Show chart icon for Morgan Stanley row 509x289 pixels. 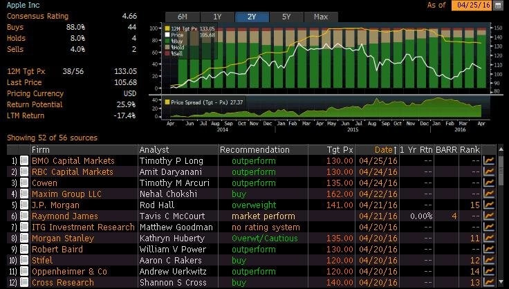click(488, 238)
